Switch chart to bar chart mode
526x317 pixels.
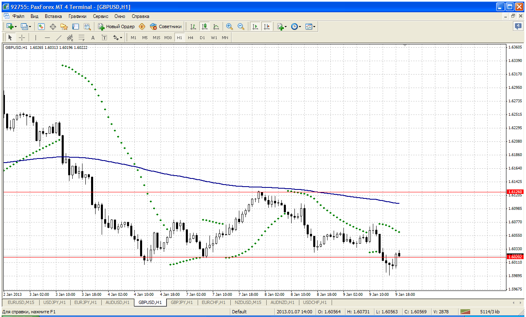[193, 26]
